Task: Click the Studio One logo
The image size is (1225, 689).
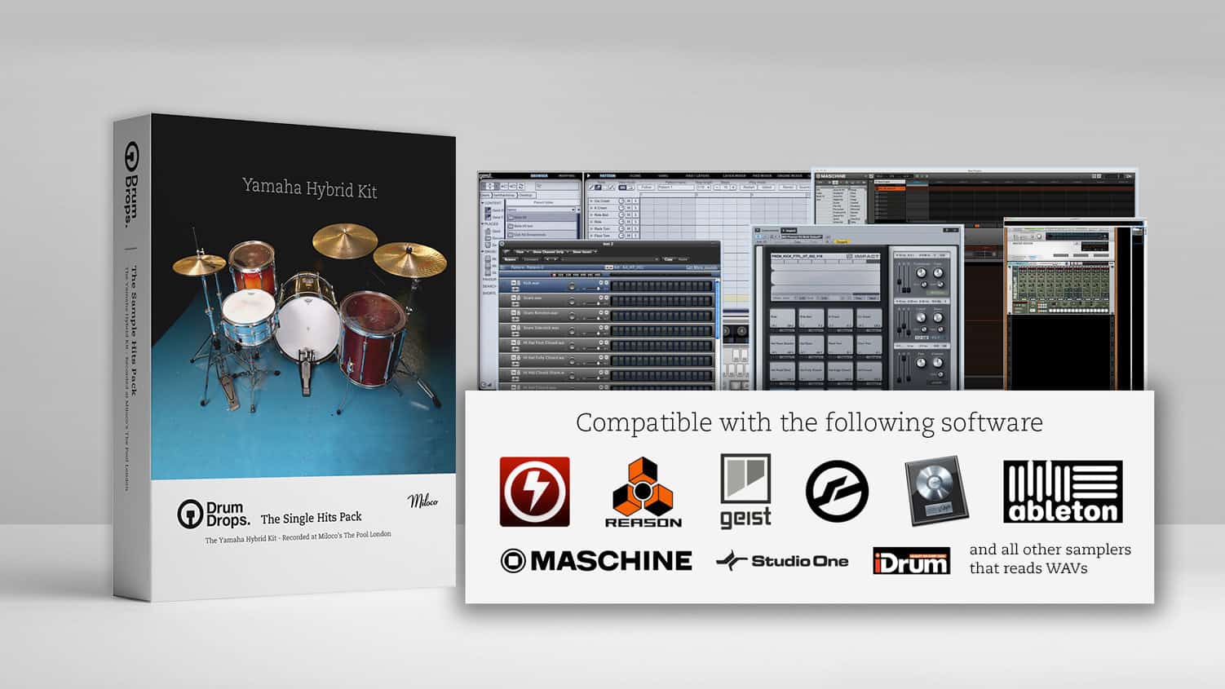Action: click(782, 561)
